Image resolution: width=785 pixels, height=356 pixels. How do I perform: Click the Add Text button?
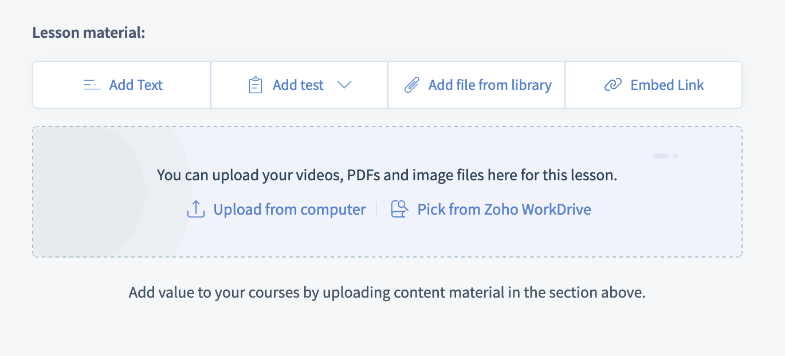(121, 85)
